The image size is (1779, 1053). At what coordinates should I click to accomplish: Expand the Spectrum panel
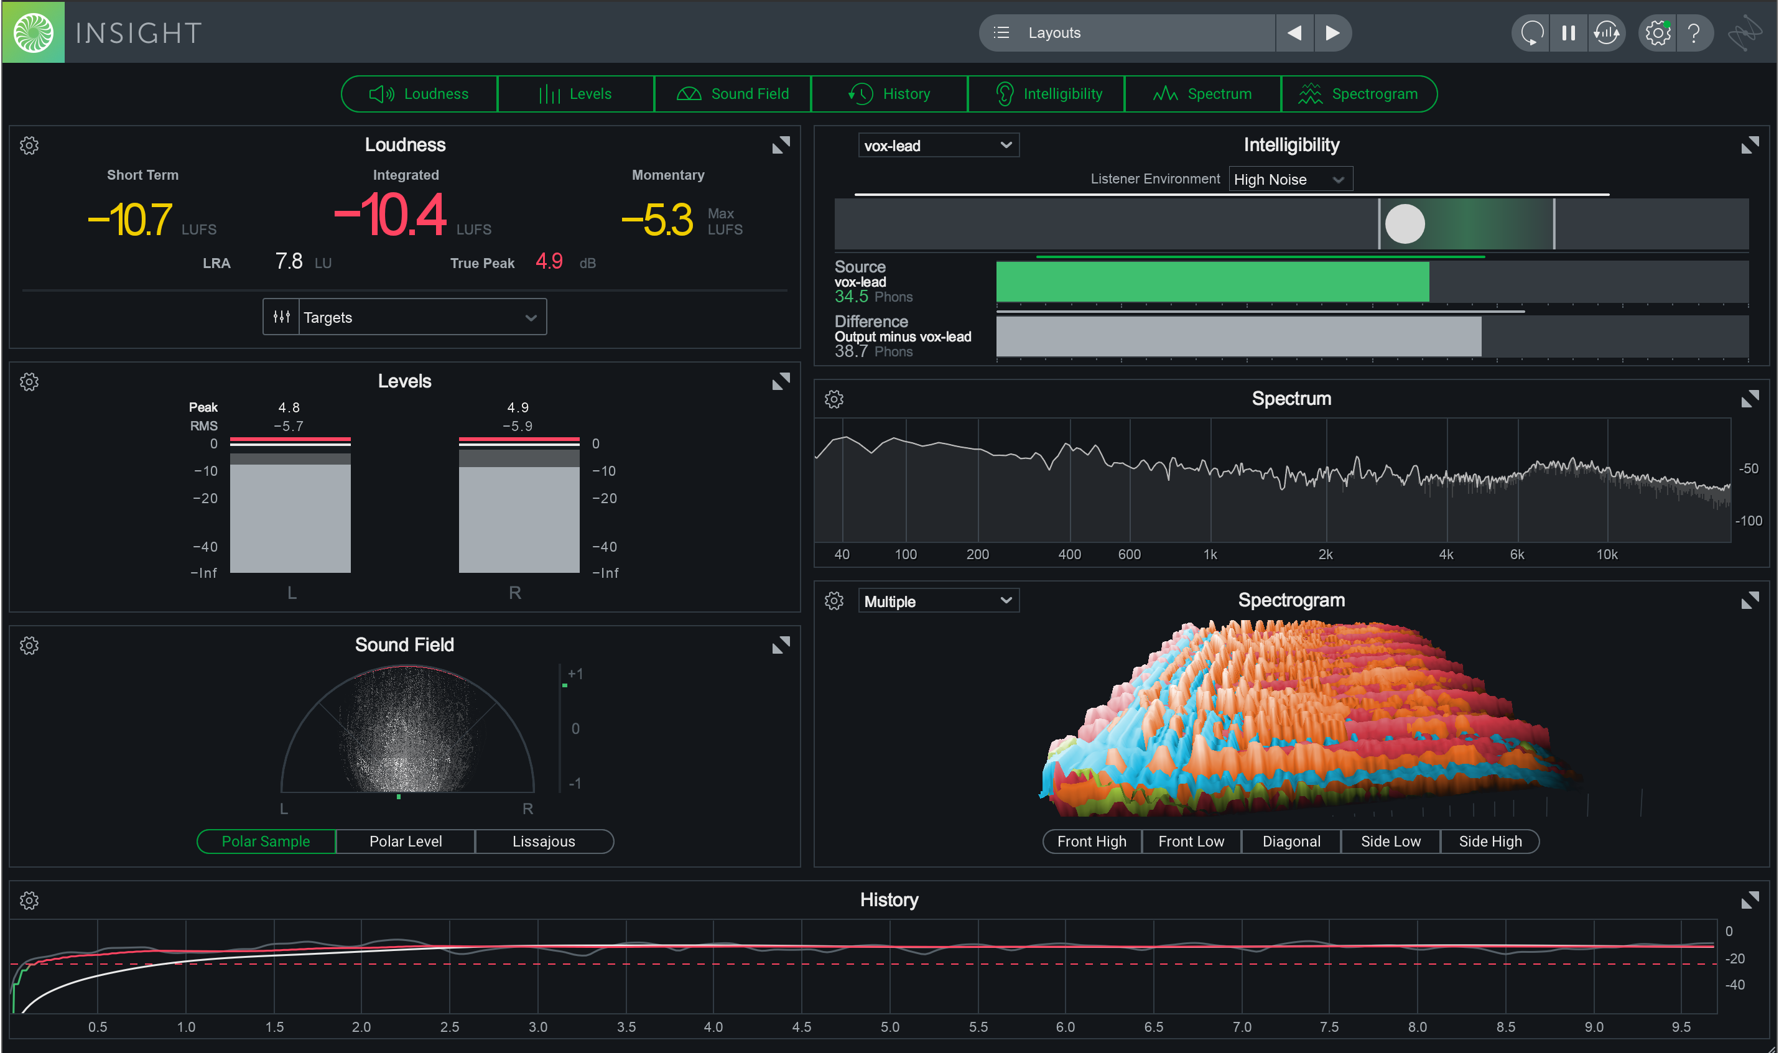coord(1750,399)
